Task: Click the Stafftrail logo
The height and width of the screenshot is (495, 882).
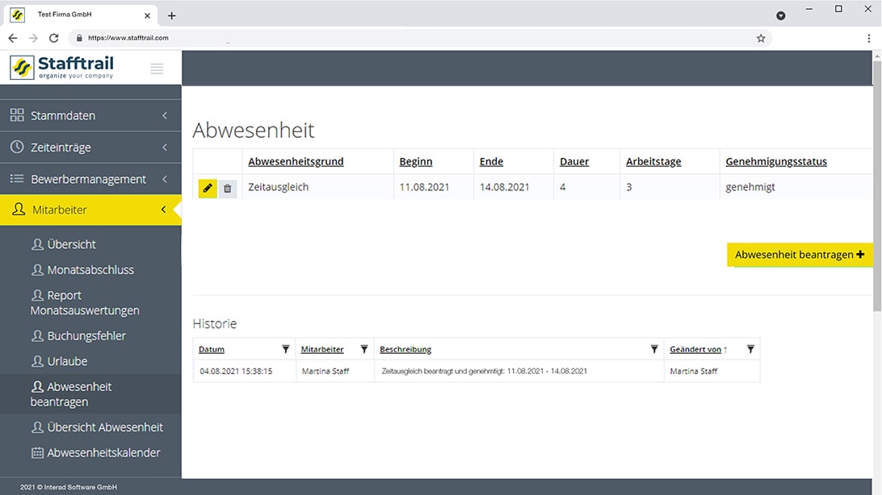Action: pyautogui.click(x=62, y=68)
